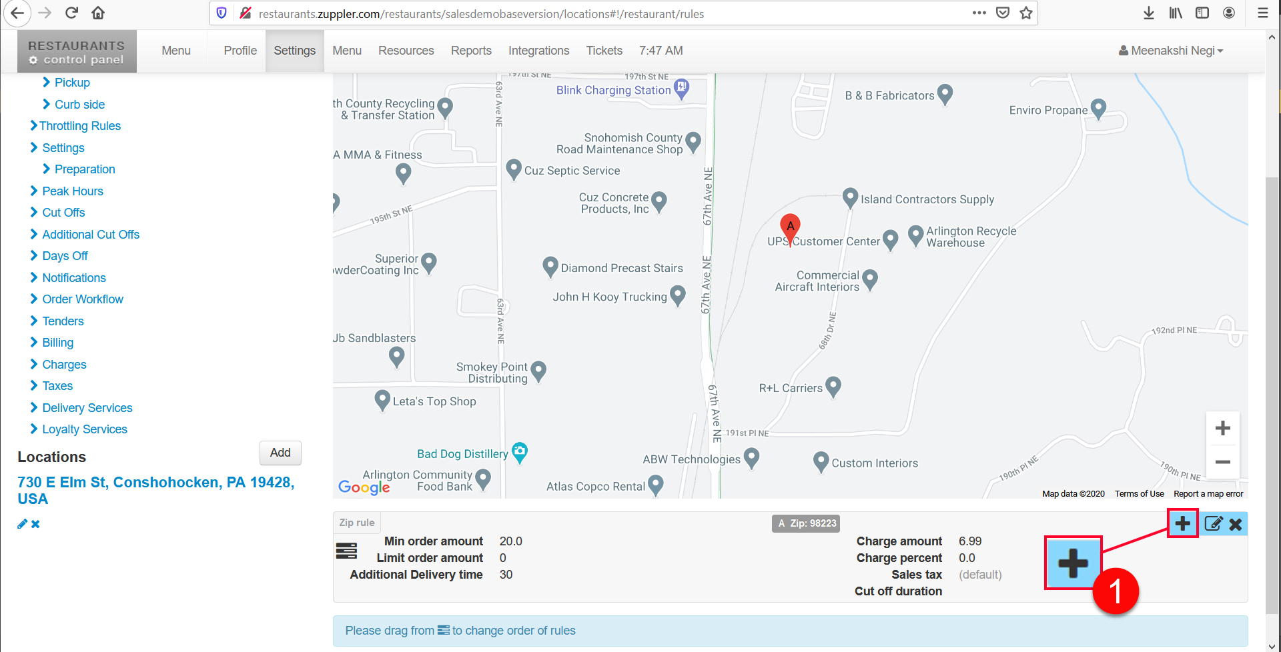The width and height of the screenshot is (1281, 652).
Task: Click the browser forward arrow
Action: click(x=45, y=13)
